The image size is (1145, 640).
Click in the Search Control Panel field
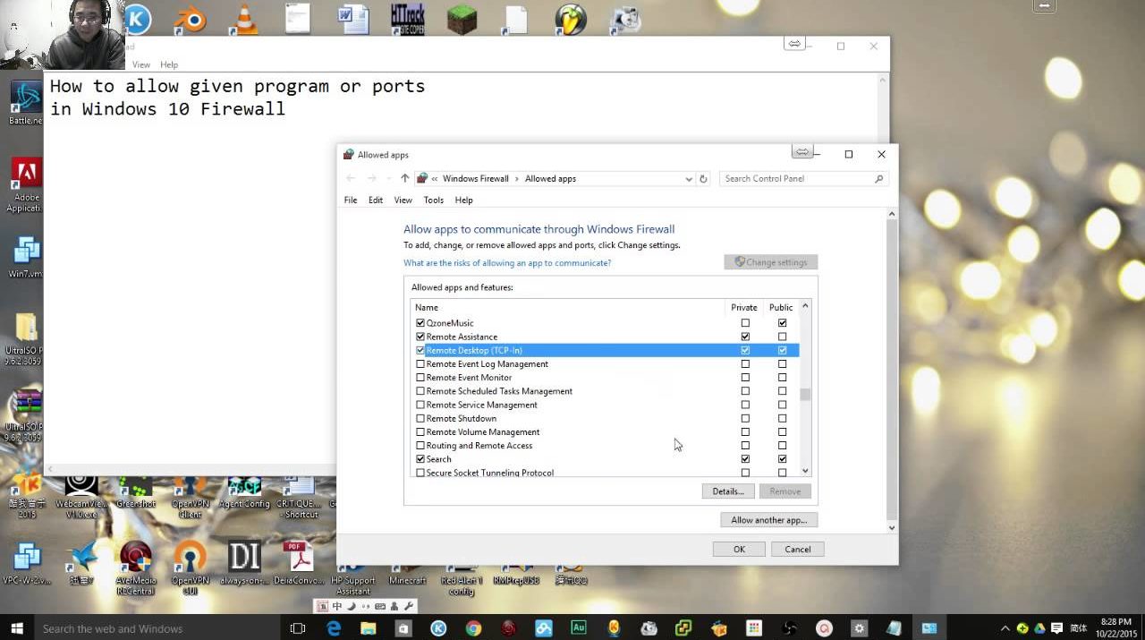pyautogui.click(x=796, y=179)
